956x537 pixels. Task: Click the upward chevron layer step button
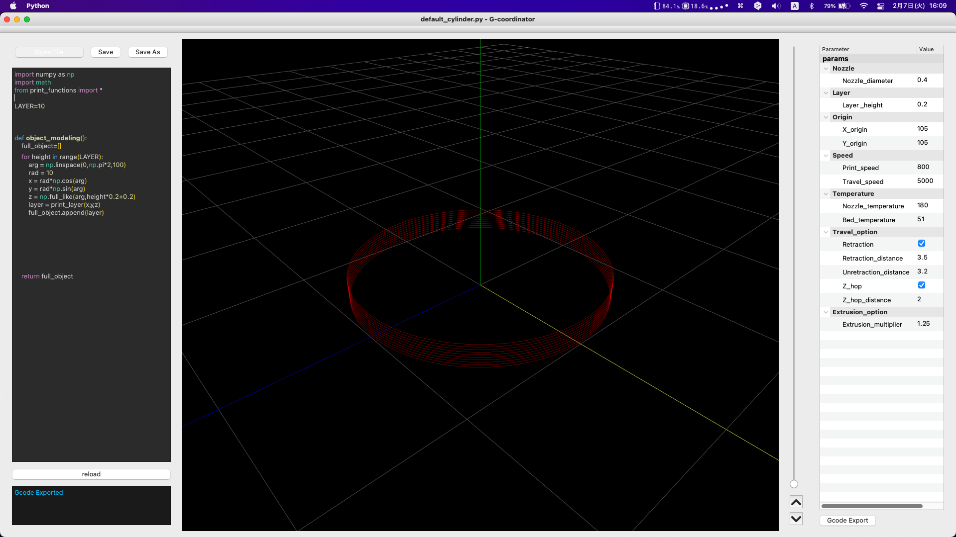point(796,502)
